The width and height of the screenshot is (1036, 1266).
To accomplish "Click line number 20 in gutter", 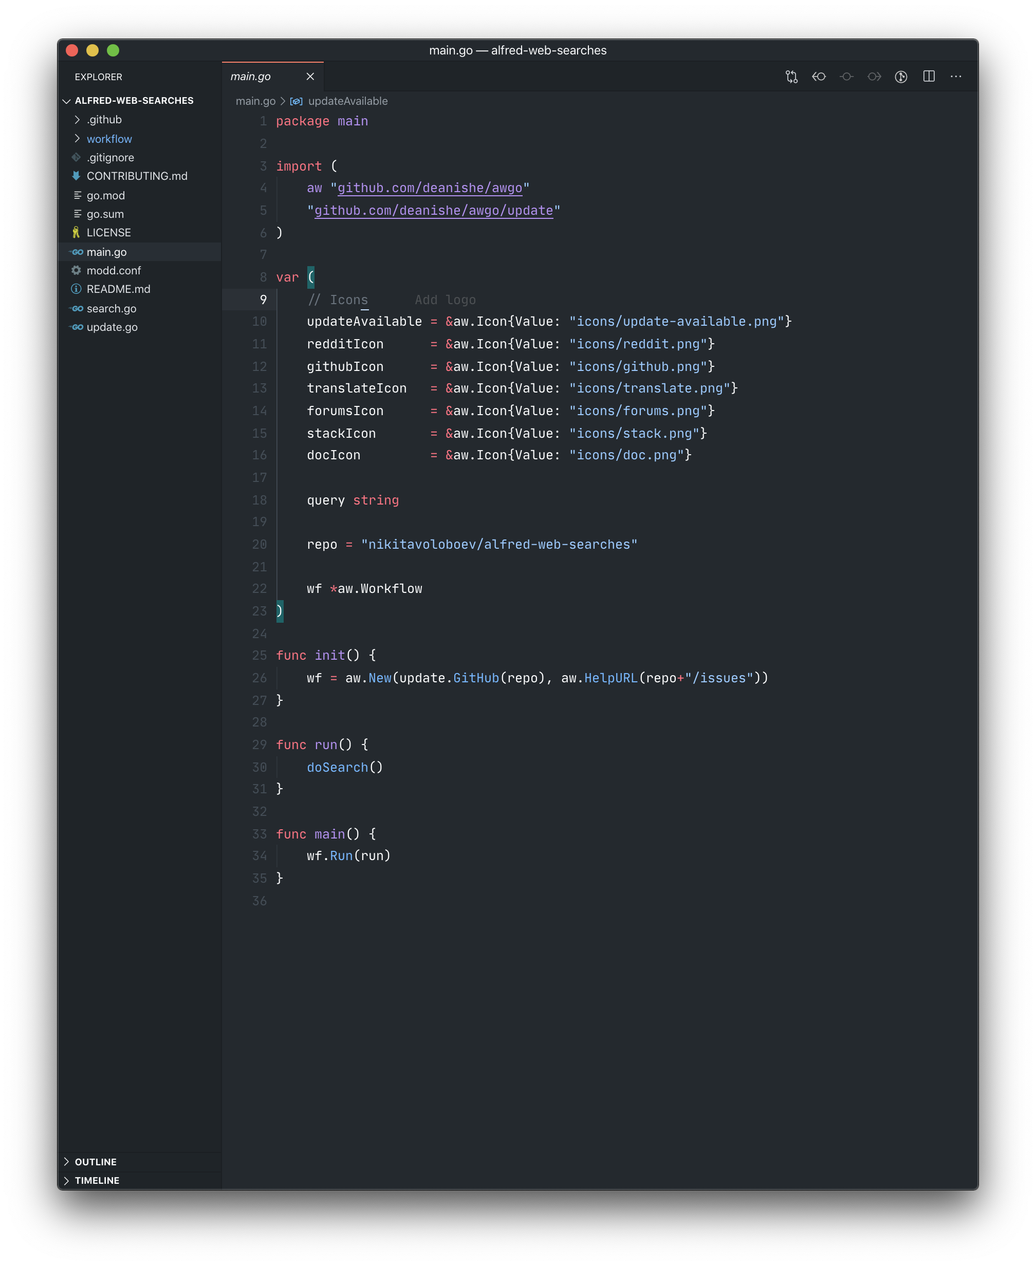I will point(259,545).
